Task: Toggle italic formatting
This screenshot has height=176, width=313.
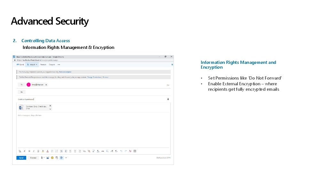Action: click(34, 151)
